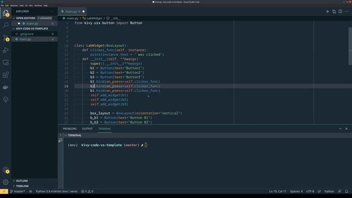Expand the terminal side chevron
This screenshot has height=198, width=352.
(60, 135)
